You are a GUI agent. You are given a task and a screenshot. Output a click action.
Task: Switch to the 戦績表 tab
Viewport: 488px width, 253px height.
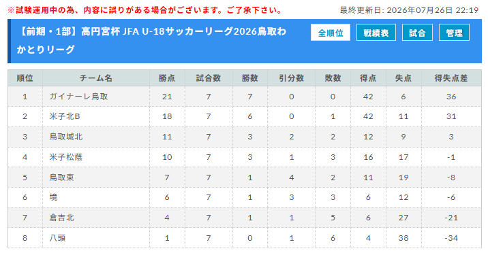click(376, 33)
